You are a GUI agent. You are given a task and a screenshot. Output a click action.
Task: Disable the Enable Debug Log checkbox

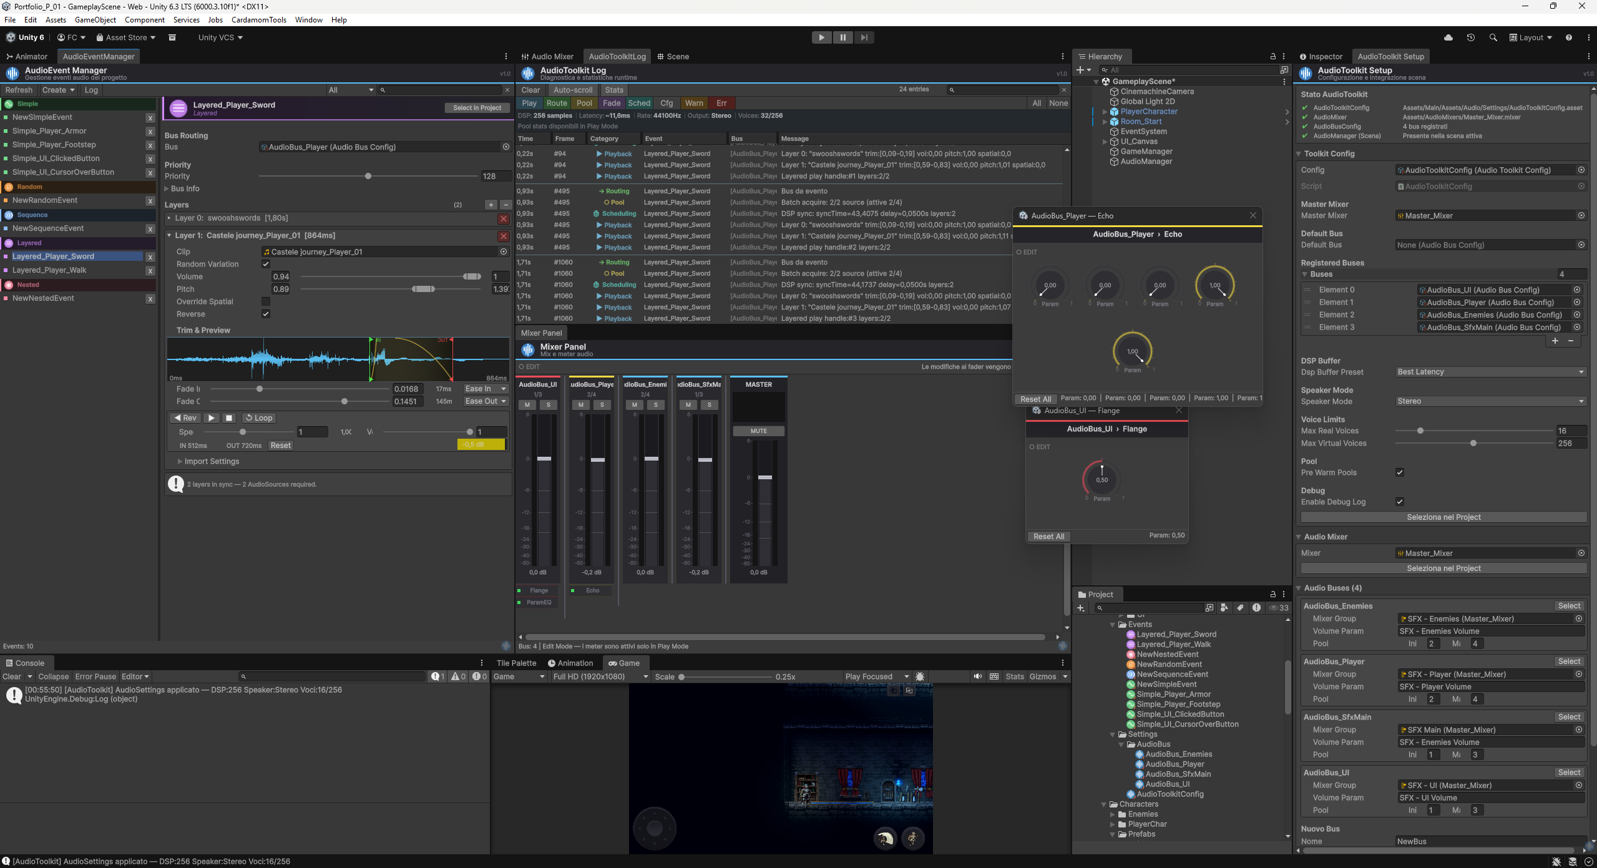pos(1400,501)
